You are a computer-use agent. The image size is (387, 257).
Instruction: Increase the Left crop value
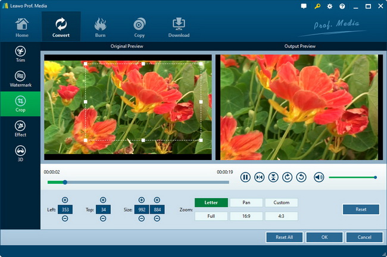click(x=65, y=200)
